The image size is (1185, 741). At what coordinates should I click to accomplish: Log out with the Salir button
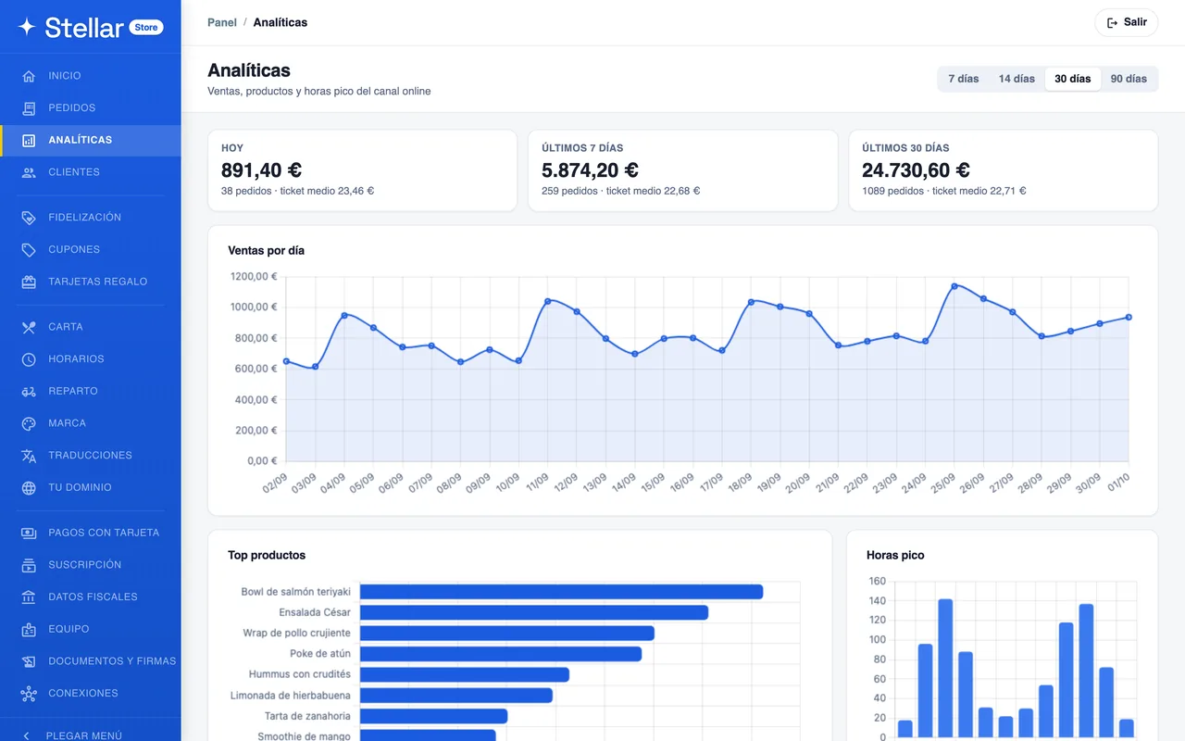(x=1126, y=22)
